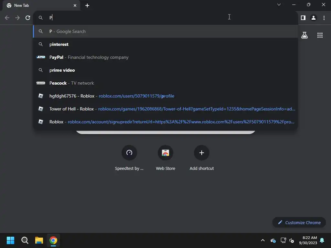Choose the Peacock TV network suggestion
Image resolution: width=331 pixels, height=248 pixels.
(165, 83)
